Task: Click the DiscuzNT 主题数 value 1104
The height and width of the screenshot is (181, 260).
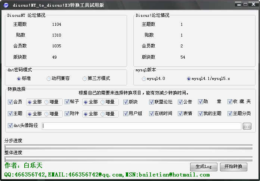Action: [x=56, y=24]
